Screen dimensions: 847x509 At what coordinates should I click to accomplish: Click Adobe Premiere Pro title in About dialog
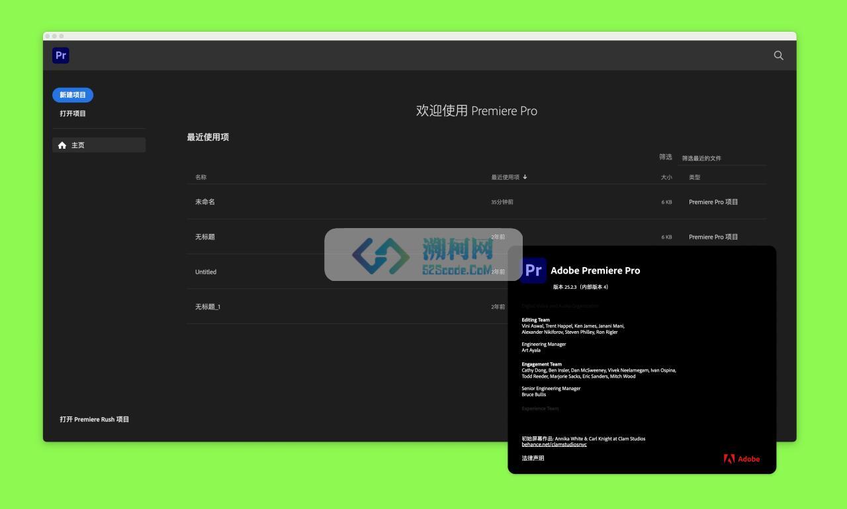click(x=596, y=270)
